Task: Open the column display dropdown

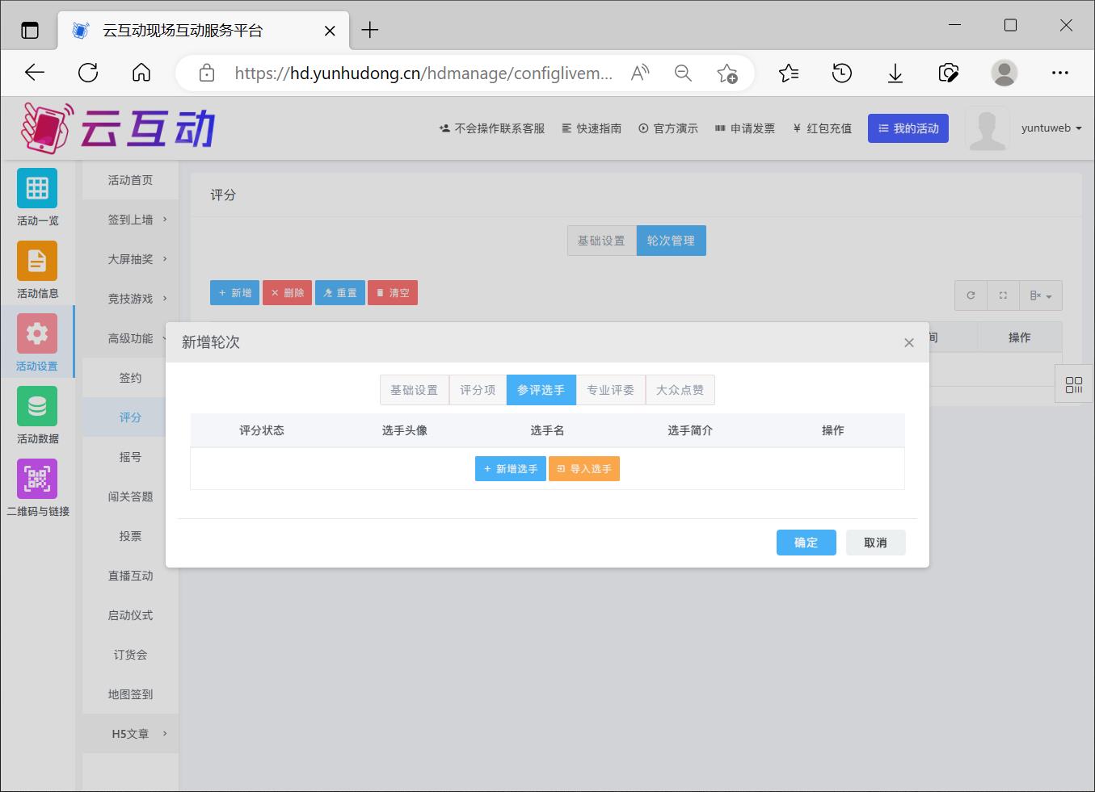Action: pos(1041,295)
